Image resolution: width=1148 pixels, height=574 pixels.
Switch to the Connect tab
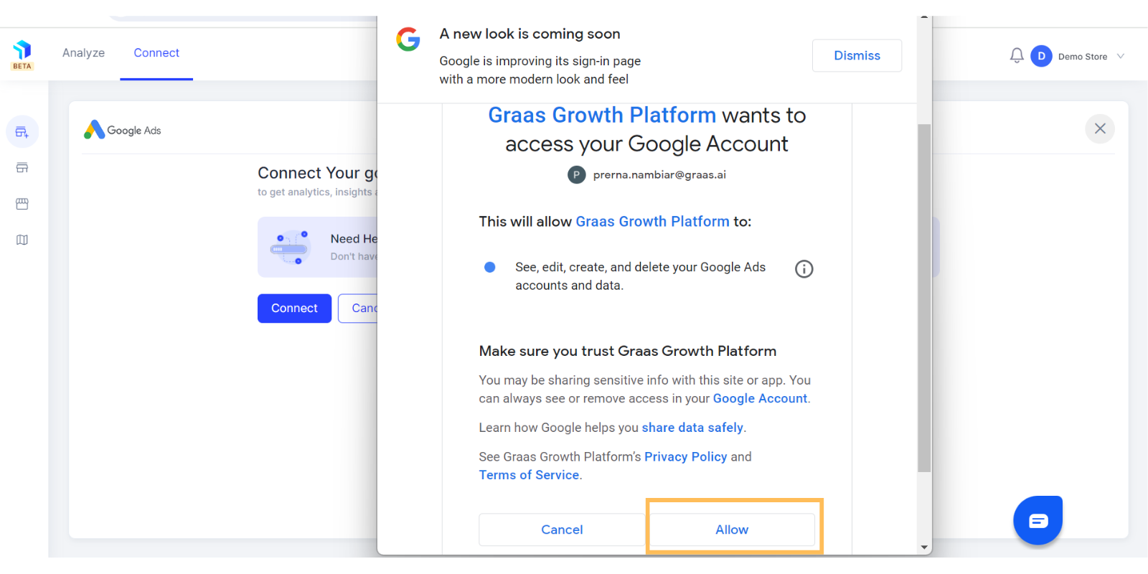(x=156, y=53)
